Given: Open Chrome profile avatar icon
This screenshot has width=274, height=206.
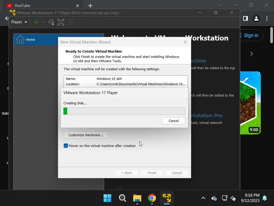Looking at the screenshot, I should pyautogui.click(x=256, y=19).
